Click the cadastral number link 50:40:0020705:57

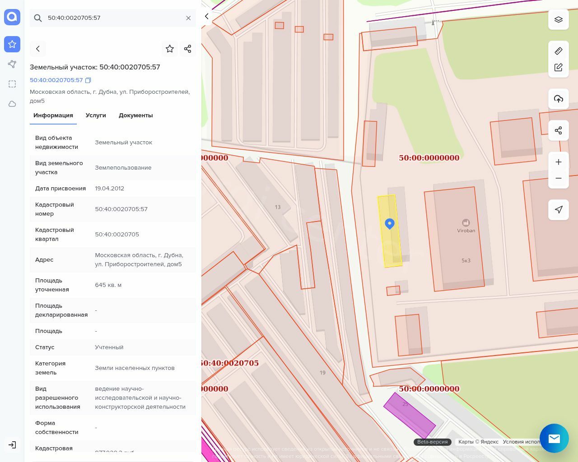tap(56, 80)
